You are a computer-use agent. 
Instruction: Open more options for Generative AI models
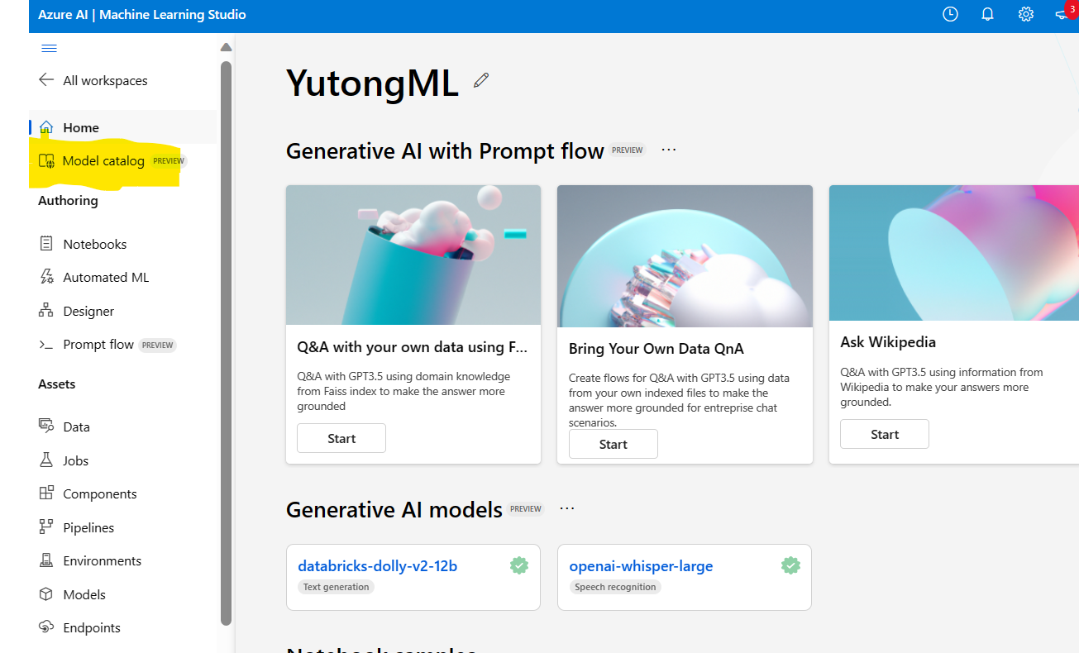pos(566,508)
